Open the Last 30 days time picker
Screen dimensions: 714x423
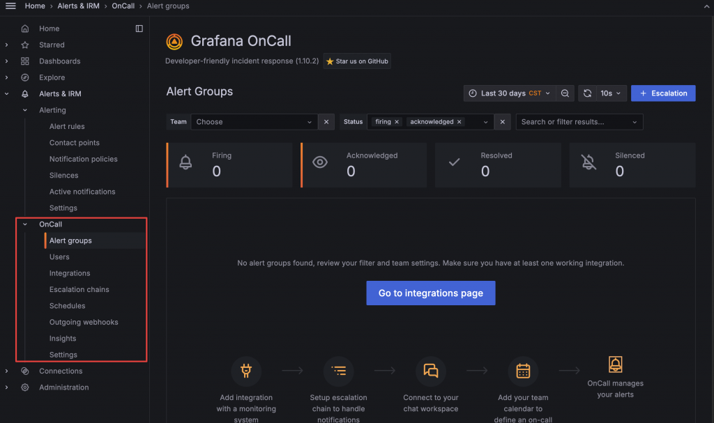pyautogui.click(x=510, y=93)
